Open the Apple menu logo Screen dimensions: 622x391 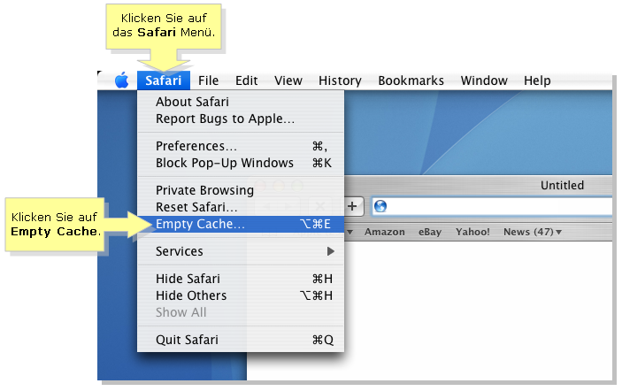click(122, 80)
